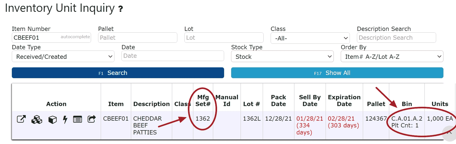Click the list window action icon
Image resolution: width=456 pixels, height=144 pixels.
coord(77,119)
